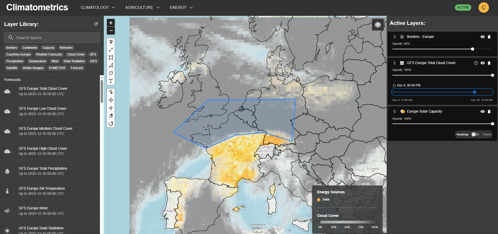
Task: Select the scissors cut tool
Action: pyautogui.click(x=111, y=108)
